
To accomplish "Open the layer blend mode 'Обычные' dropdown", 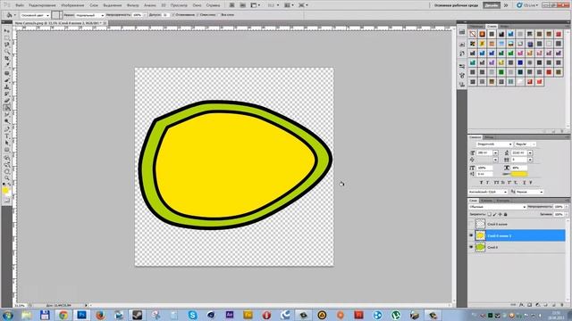I will click(x=498, y=207).
